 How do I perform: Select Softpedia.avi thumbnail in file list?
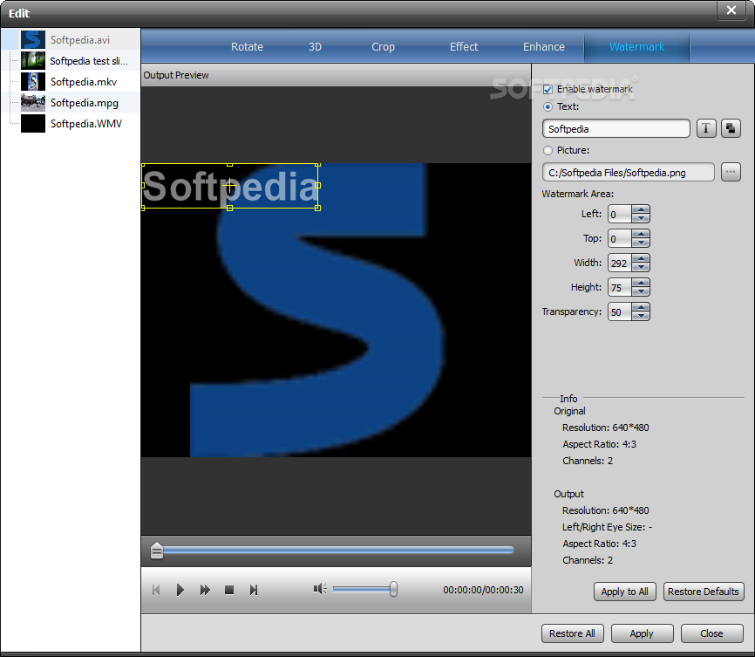tap(33, 39)
